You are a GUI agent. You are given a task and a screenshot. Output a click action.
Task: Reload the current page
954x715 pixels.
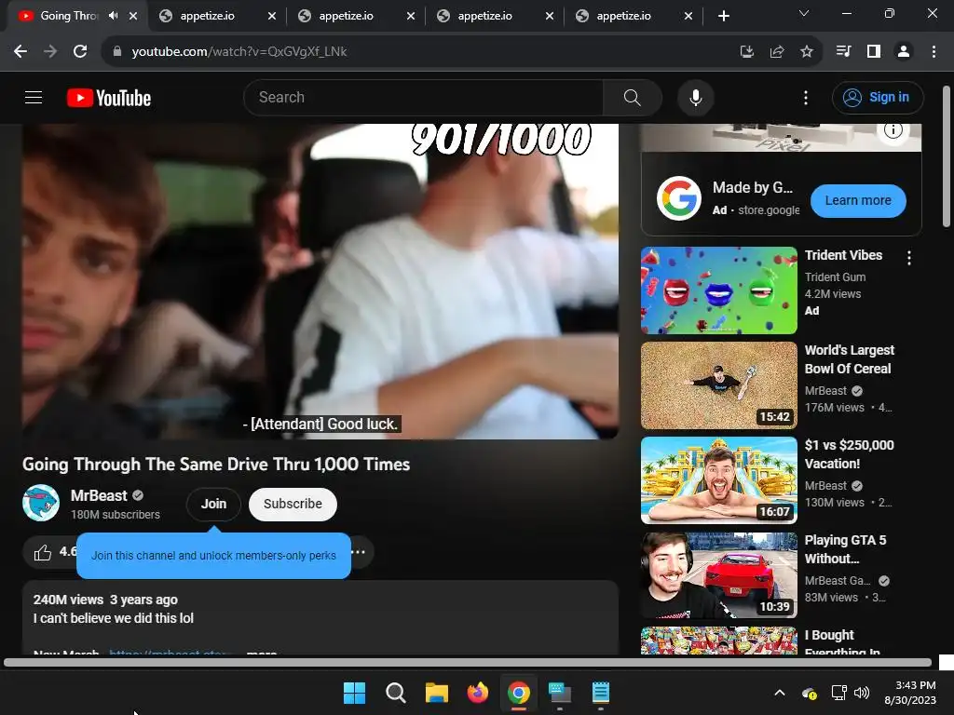pos(80,51)
